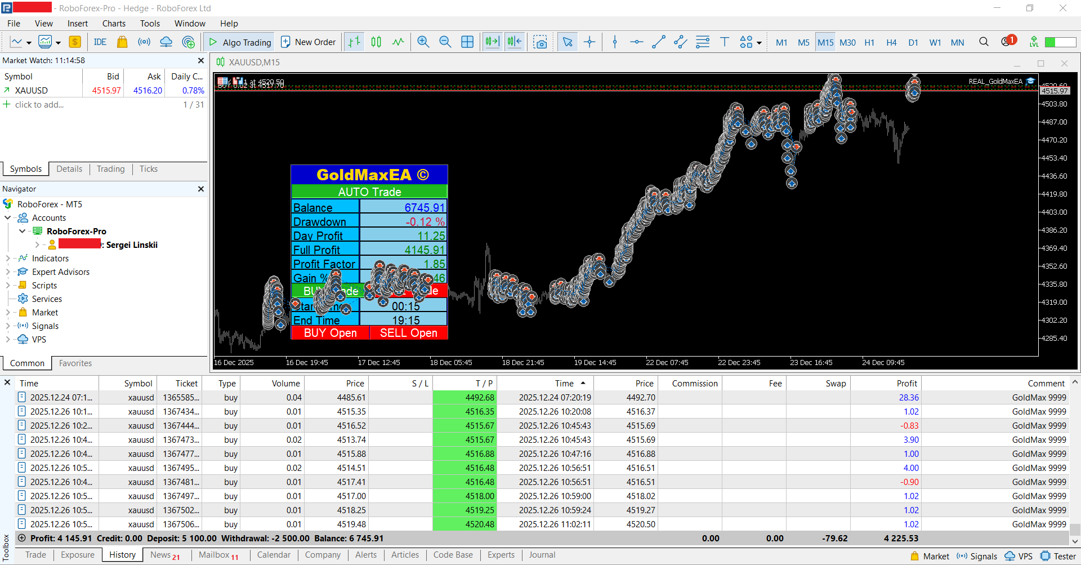This screenshot has height=565, width=1081.
Task: Select the M5 timeframe
Action: pos(803,42)
